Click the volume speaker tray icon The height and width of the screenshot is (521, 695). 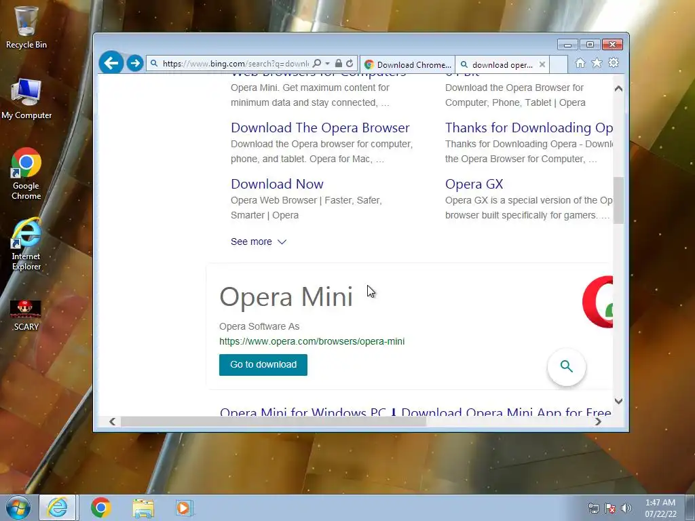[626, 508]
